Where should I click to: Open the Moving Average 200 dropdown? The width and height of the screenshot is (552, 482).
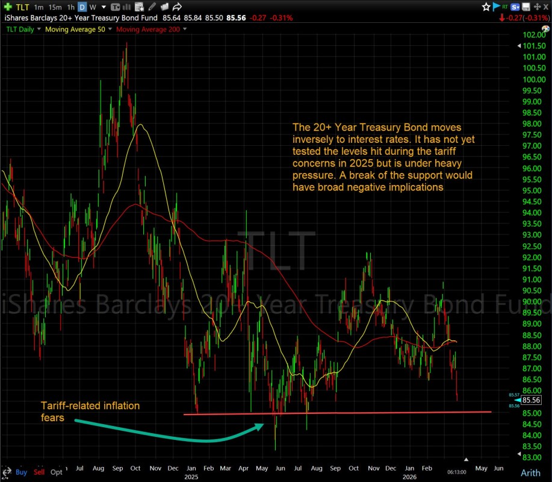coord(184,29)
